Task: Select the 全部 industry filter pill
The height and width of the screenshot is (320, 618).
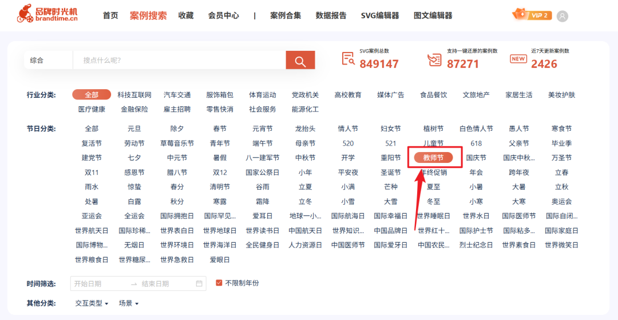Action: coord(92,95)
